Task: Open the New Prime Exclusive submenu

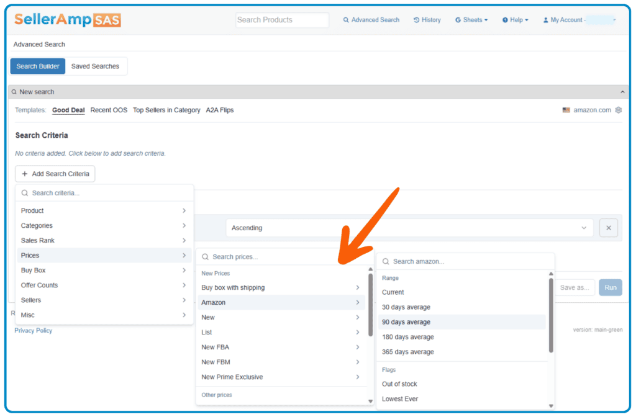Action: pyautogui.click(x=281, y=377)
